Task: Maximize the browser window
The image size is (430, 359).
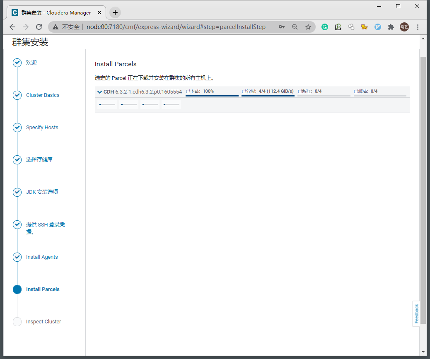Action: (x=398, y=6)
